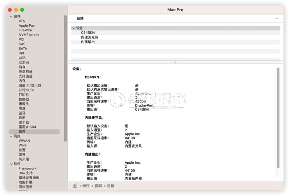The height and width of the screenshot is (196, 289).
Task: Select 储存 in the sidebar
Action: 22,67
